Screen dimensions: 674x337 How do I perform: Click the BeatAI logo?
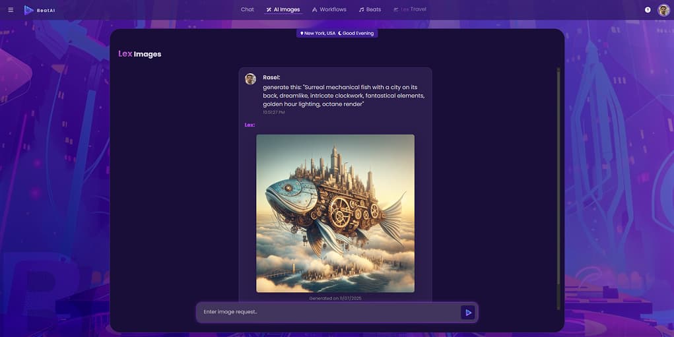[x=40, y=10]
